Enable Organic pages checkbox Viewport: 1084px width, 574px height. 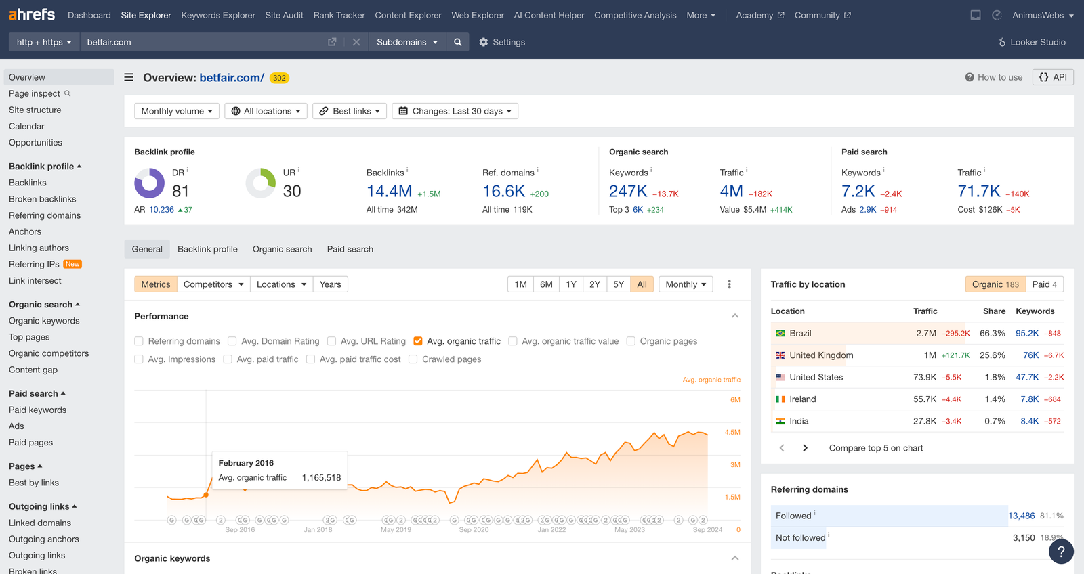coord(631,341)
